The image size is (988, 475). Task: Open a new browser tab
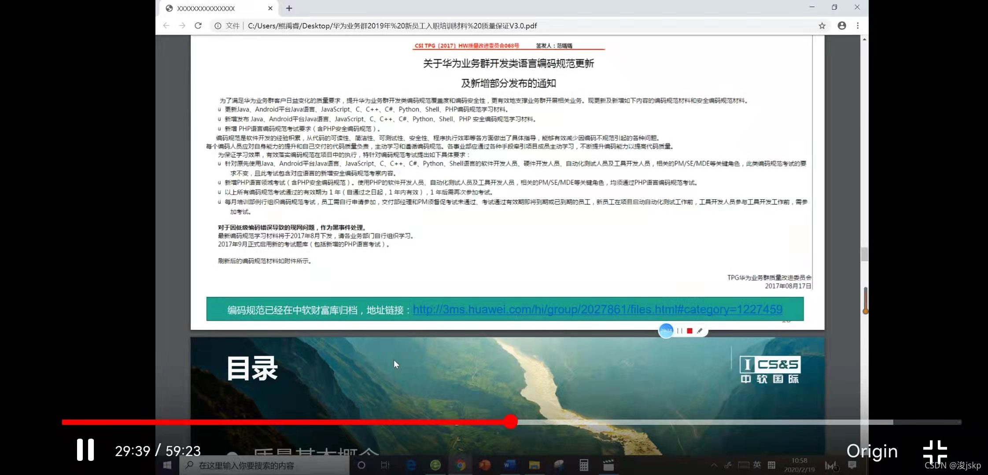coord(289,8)
